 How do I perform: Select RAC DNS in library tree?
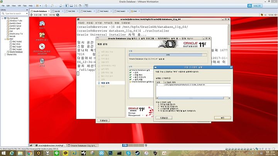coord(16,44)
